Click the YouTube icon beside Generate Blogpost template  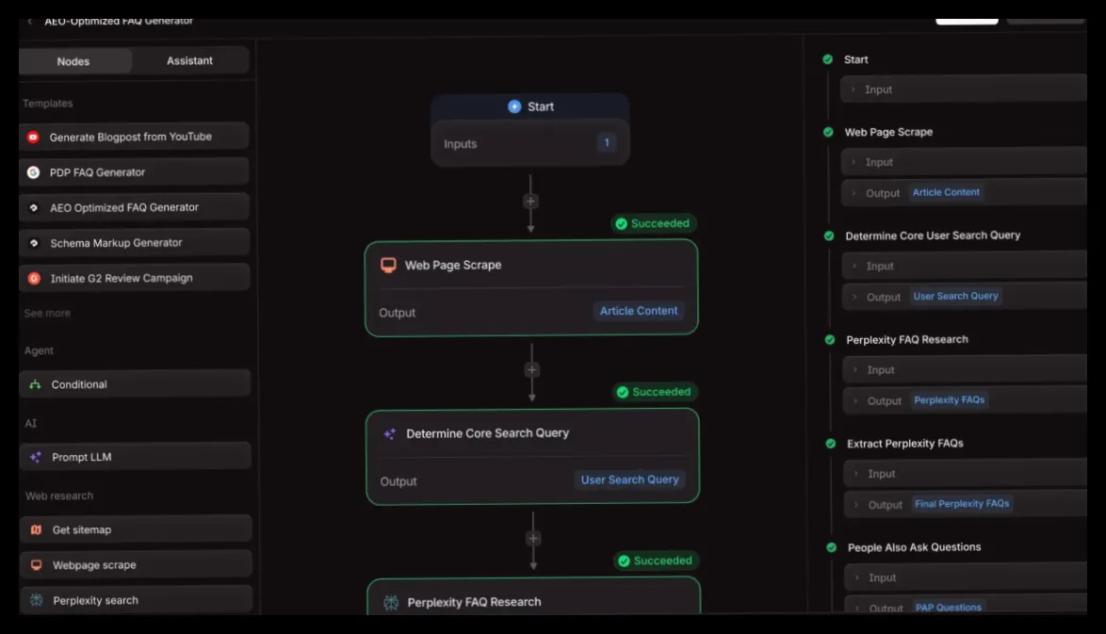pos(33,137)
